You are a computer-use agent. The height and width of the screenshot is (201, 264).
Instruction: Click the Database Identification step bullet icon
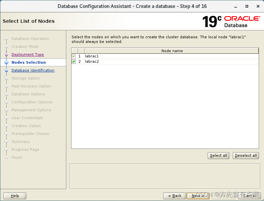(6, 71)
